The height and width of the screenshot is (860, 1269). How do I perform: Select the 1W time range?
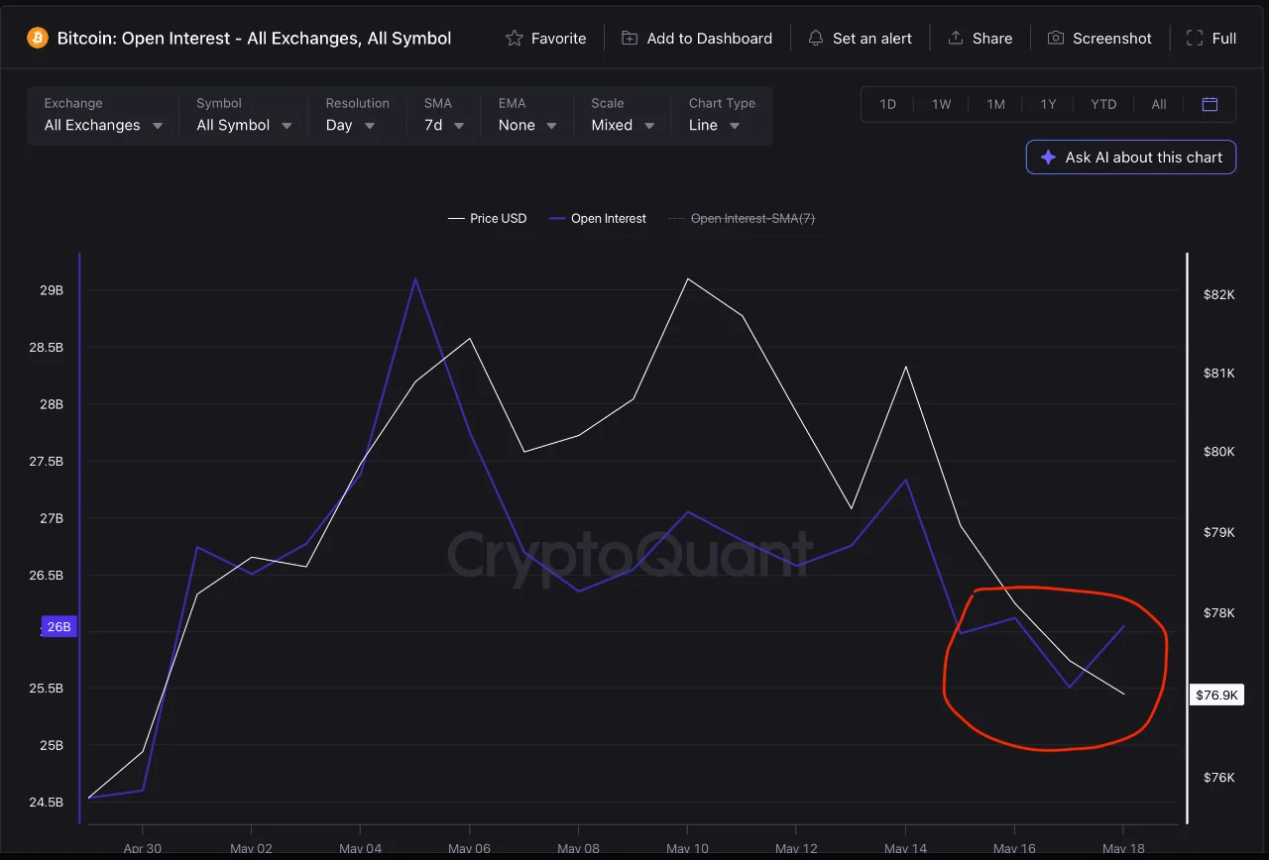click(x=941, y=104)
